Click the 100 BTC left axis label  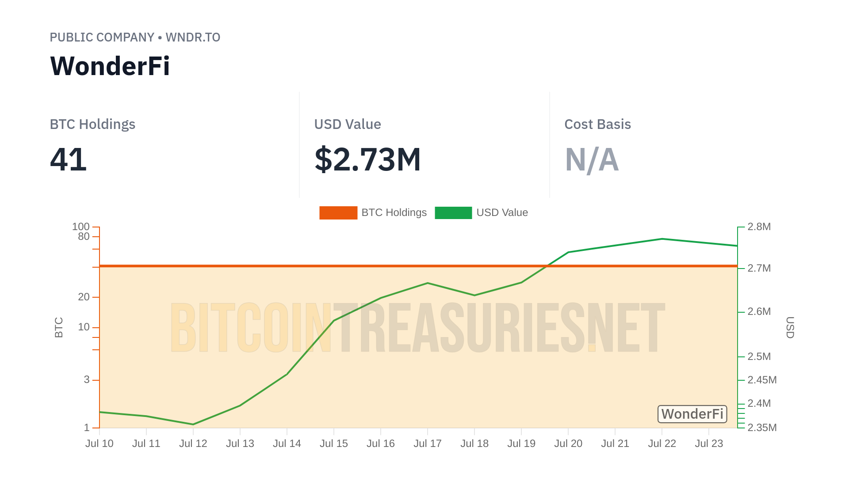[x=81, y=227]
